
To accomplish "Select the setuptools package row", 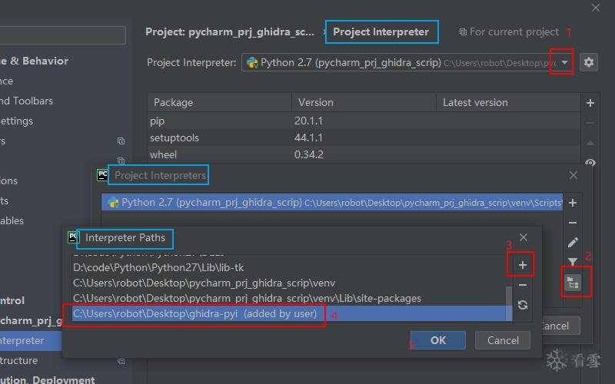I will click(x=364, y=137).
